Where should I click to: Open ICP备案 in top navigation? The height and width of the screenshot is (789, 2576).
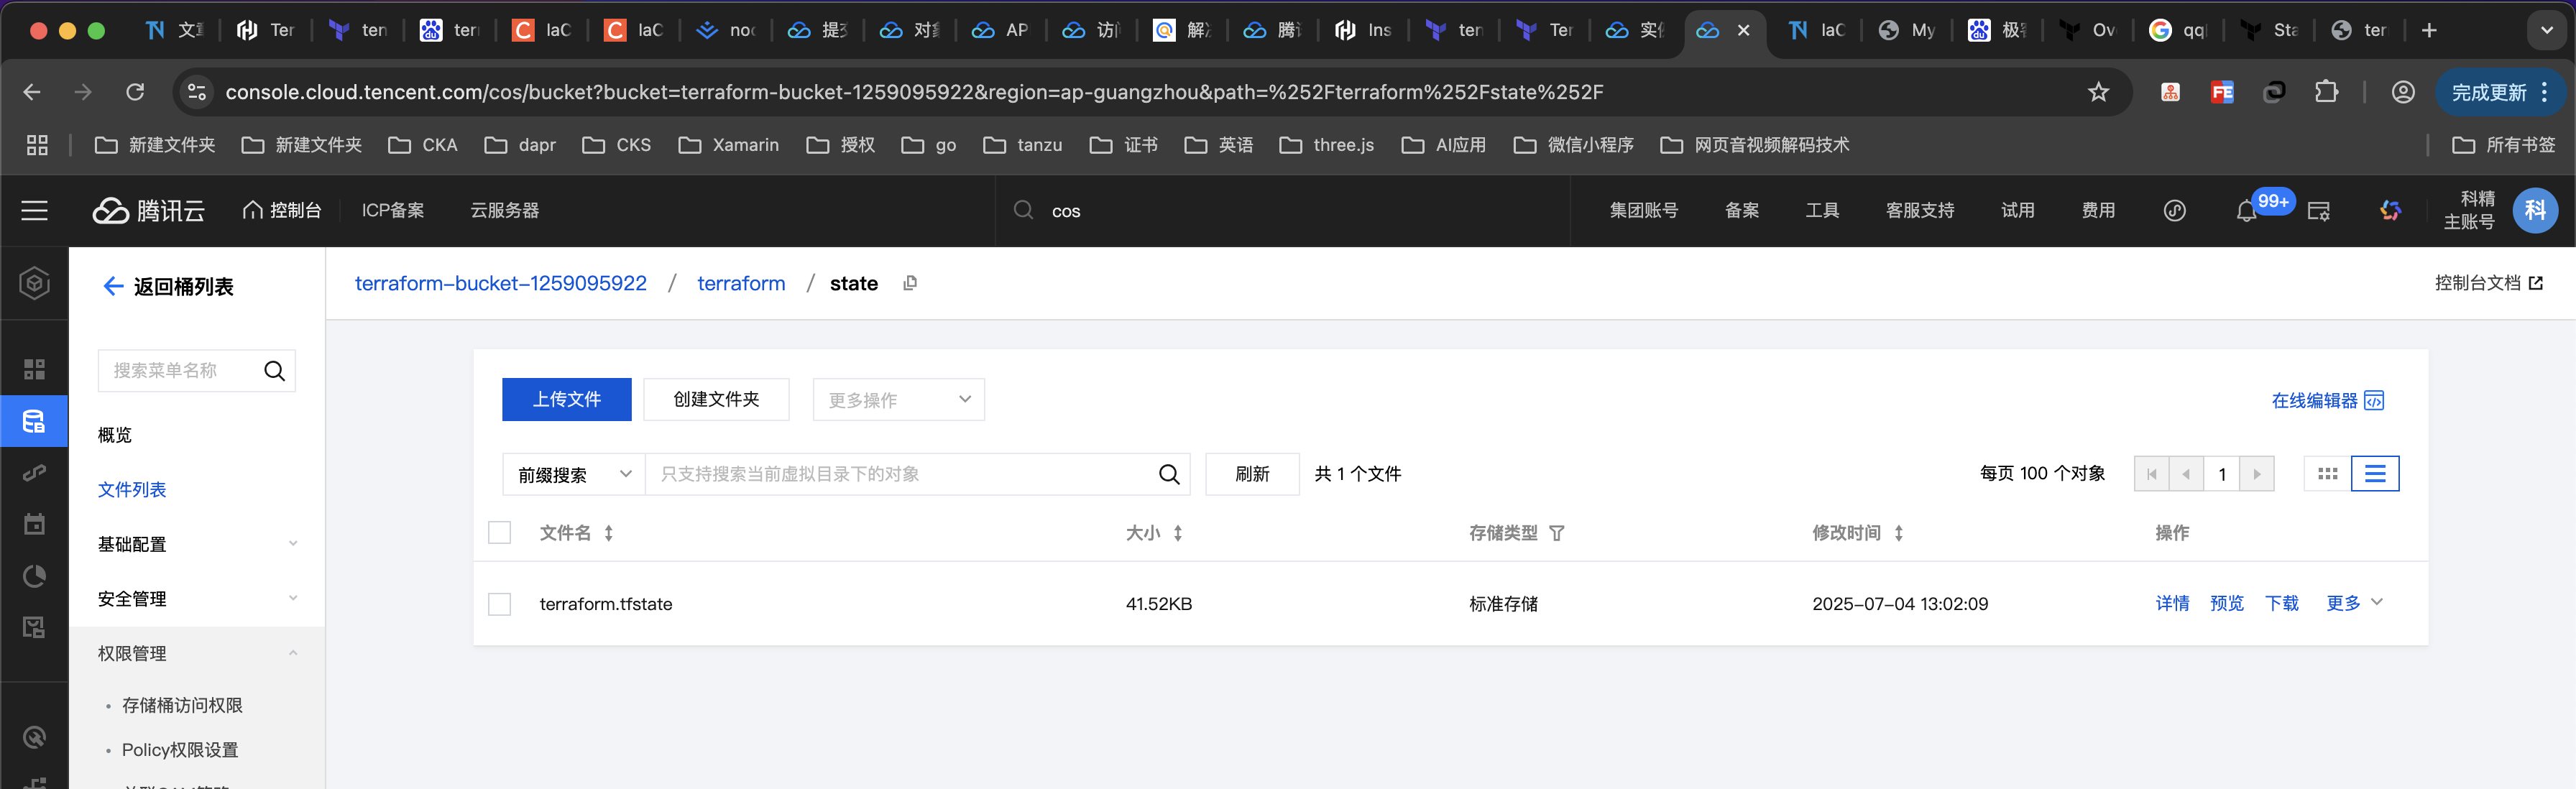click(393, 211)
